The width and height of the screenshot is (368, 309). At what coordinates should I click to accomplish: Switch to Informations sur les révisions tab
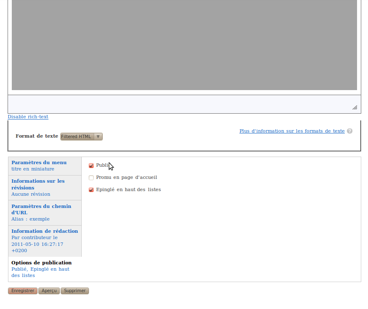click(x=38, y=184)
